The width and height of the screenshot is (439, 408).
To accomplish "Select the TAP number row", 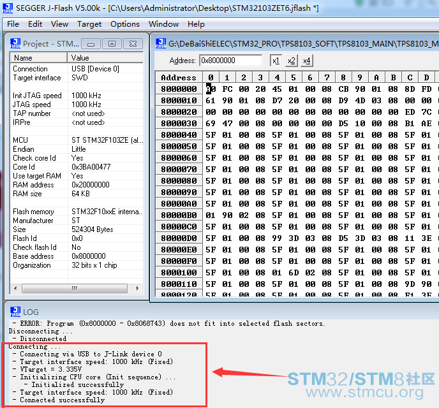I will point(77,113).
